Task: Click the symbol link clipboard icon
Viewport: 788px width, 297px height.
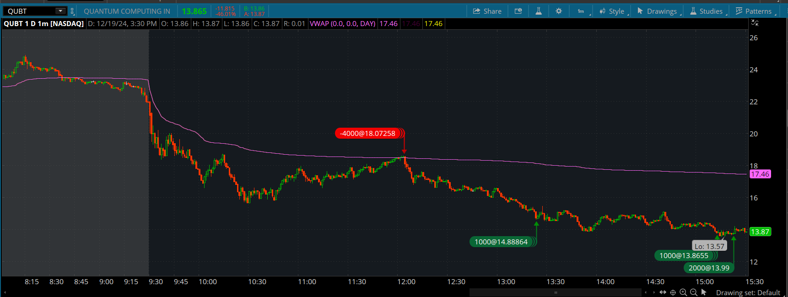Action: pyautogui.click(x=72, y=11)
